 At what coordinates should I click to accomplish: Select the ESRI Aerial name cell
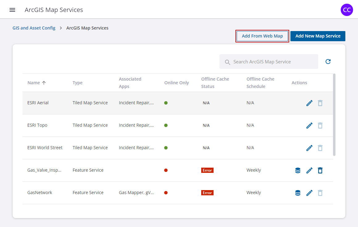point(38,103)
